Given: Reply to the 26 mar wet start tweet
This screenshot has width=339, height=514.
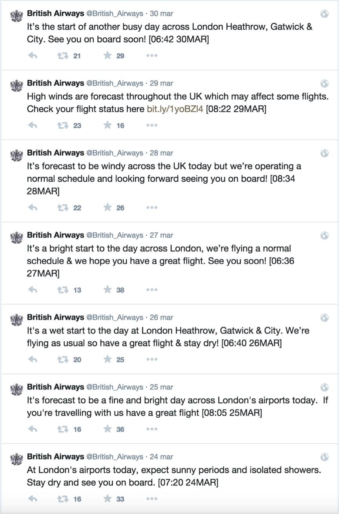Looking at the screenshot, I should 33,359.
